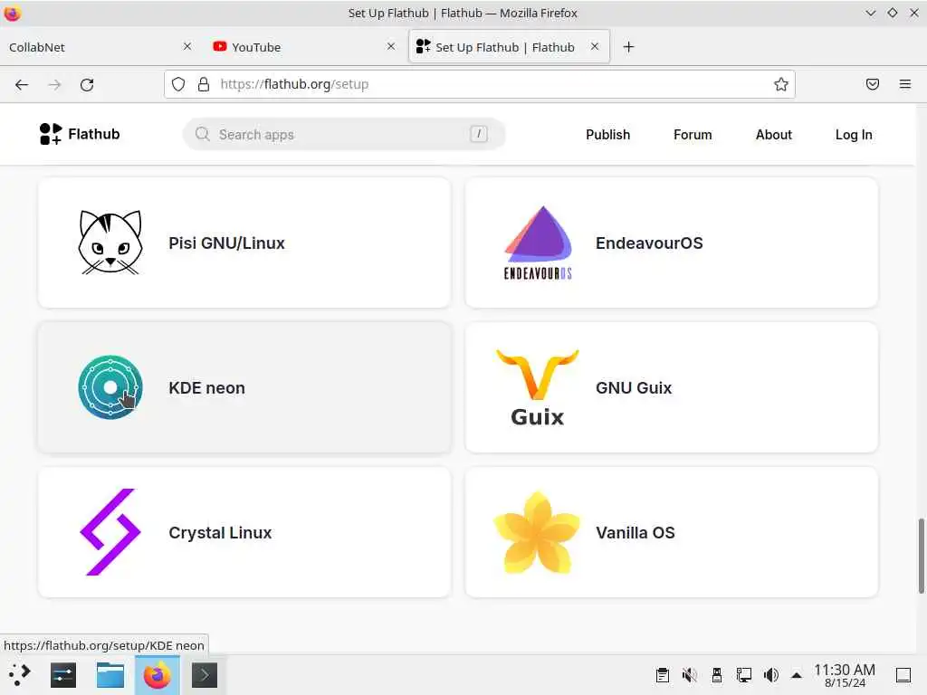Open the Pisi GNU/Linux setup card
This screenshot has width=927, height=695.
(x=244, y=243)
